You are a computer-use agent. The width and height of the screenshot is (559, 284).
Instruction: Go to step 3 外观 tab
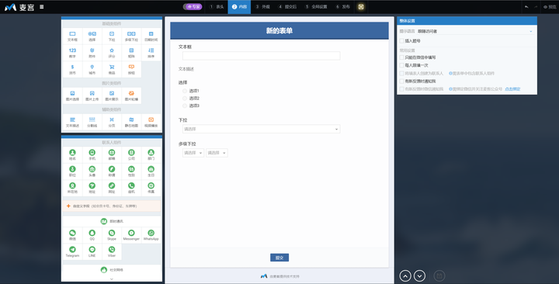click(x=262, y=7)
